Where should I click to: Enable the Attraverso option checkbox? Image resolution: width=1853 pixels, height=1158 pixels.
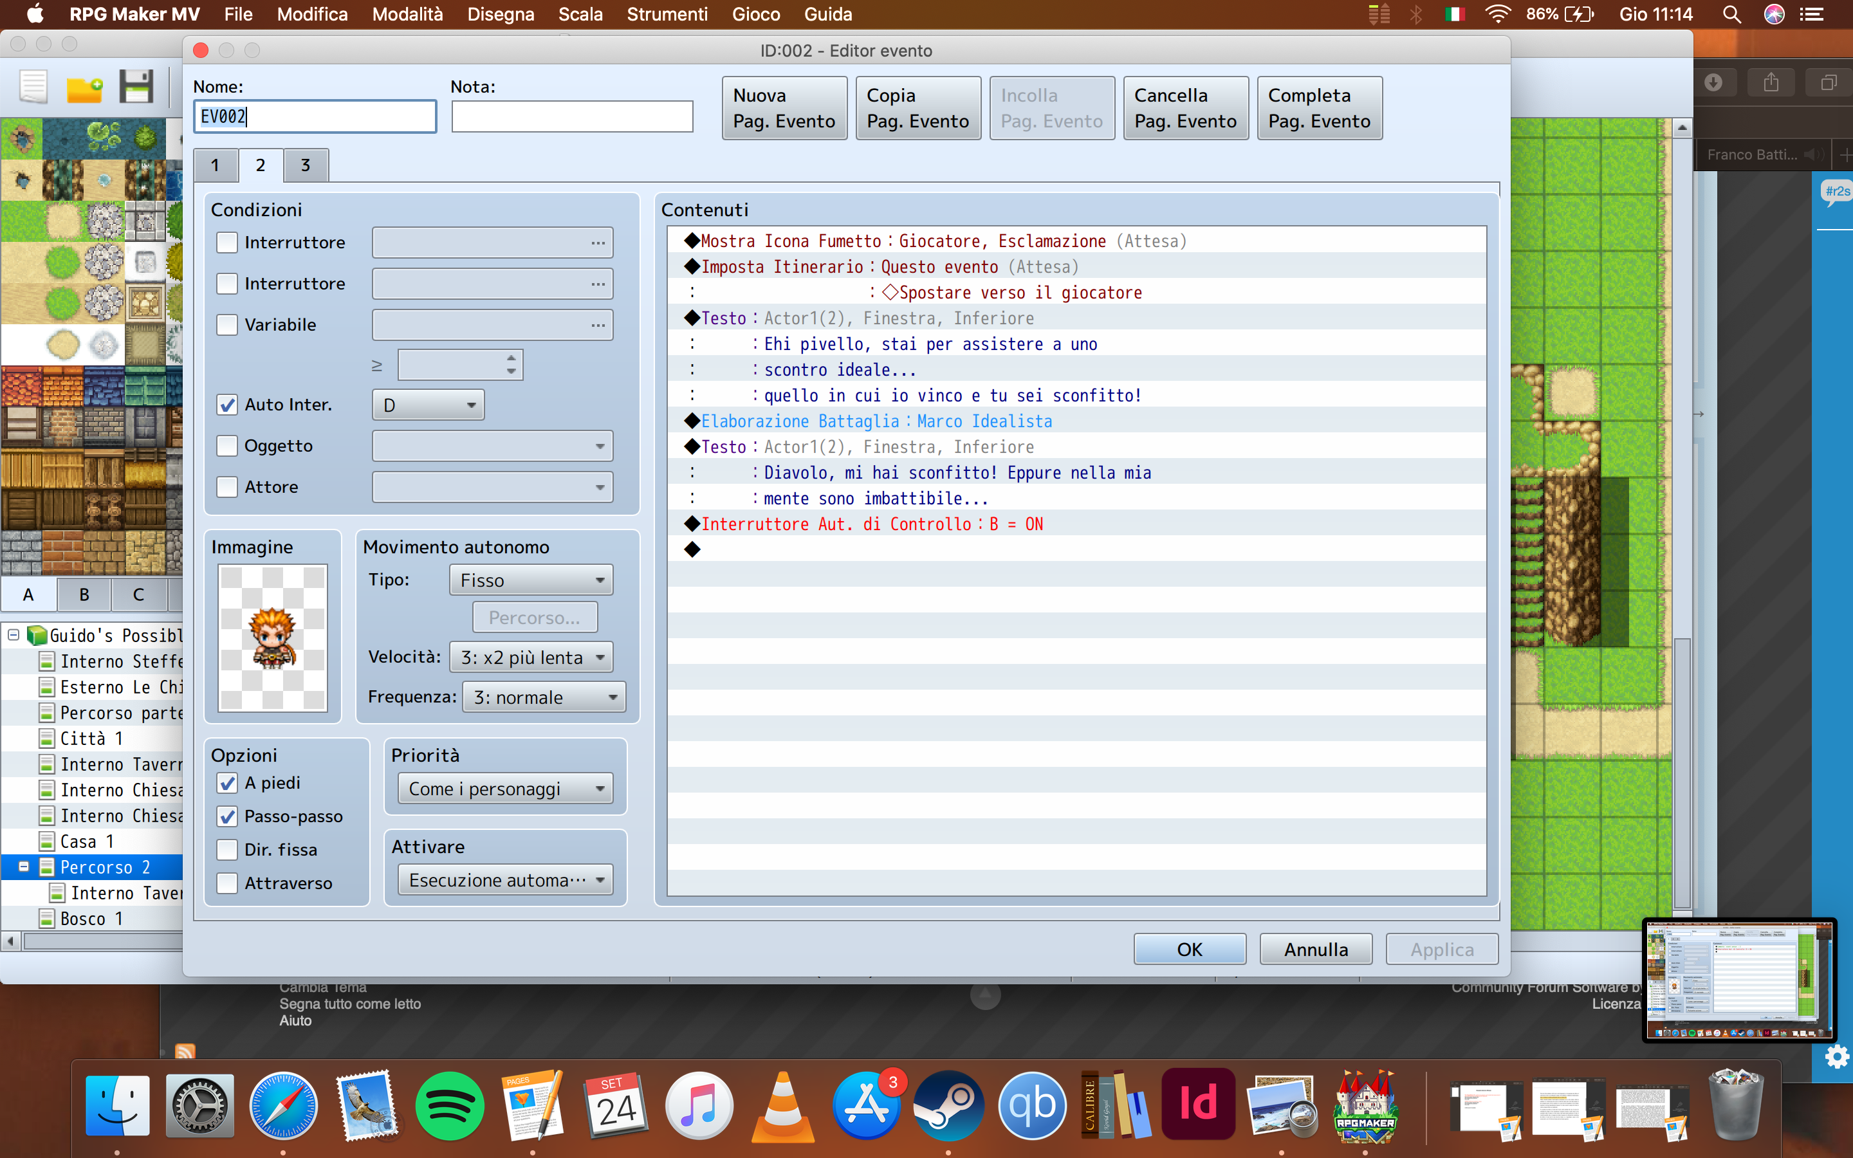click(227, 883)
